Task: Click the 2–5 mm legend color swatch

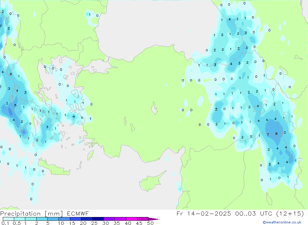Action: pyautogui.click(x=42, y=219)
